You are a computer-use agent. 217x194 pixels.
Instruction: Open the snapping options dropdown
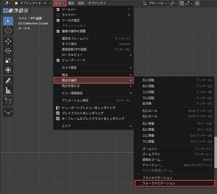coord(189,3)
